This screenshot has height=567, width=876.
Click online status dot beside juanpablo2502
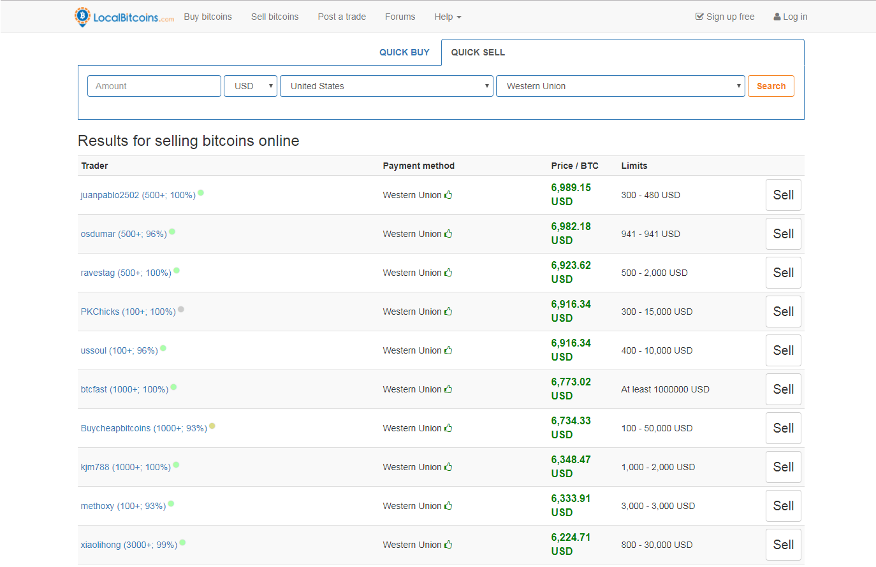[x=201, y=192]
